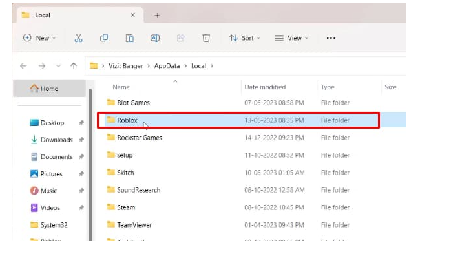
Task: Open recent locations chevron
Action: click(58, 66)
